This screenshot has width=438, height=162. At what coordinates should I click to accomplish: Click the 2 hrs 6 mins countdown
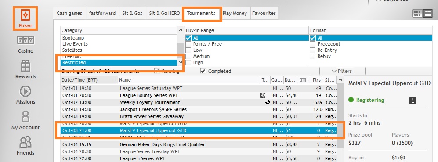tap(364, 123)
